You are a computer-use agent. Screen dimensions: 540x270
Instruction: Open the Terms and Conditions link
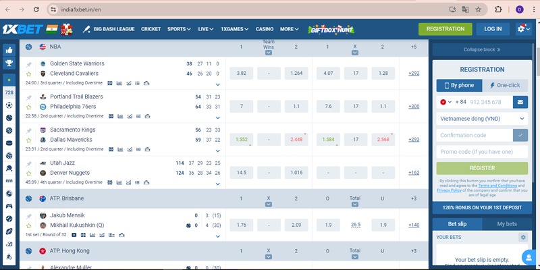click(497, 186)
